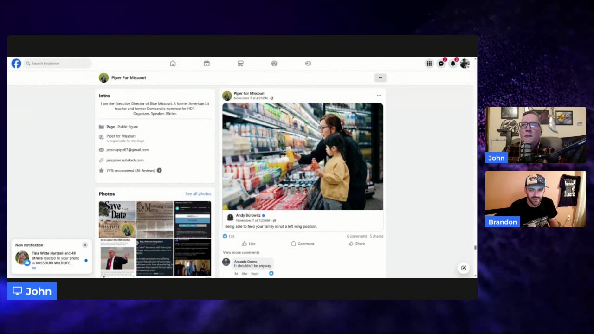Image resolution: width=594 pixels, height=334 pixels.
Task: Click John's webcam video tile
Action: [536, 135]
